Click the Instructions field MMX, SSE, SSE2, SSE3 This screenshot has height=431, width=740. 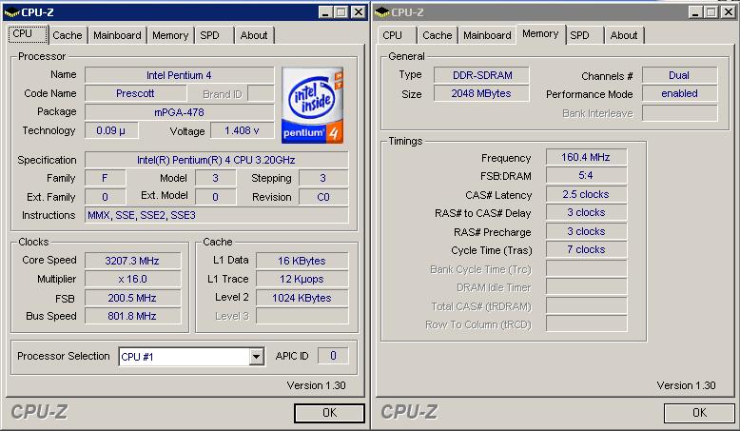(216, 215)
